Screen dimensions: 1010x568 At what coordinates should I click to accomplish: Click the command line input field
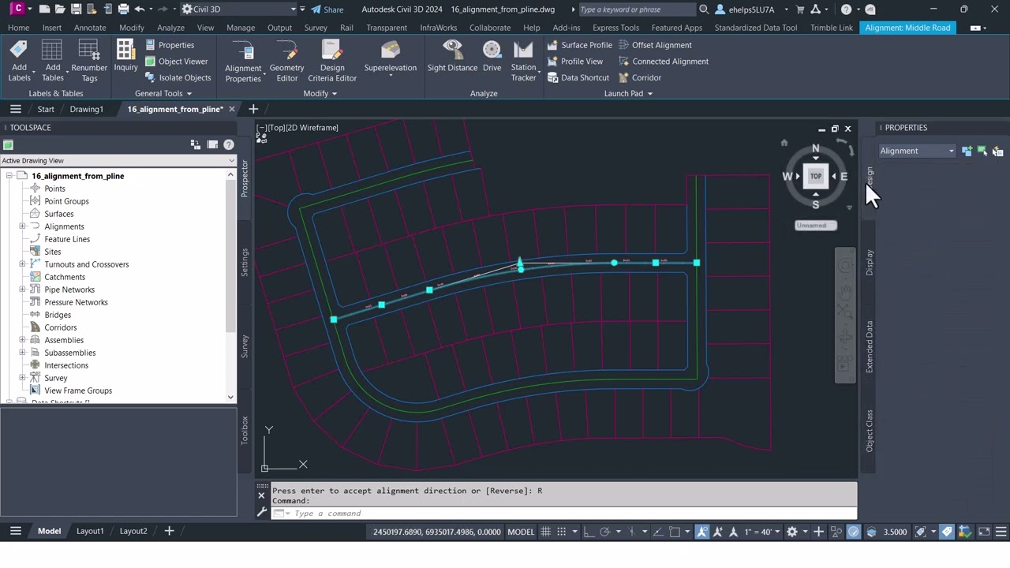pos(564,514)
